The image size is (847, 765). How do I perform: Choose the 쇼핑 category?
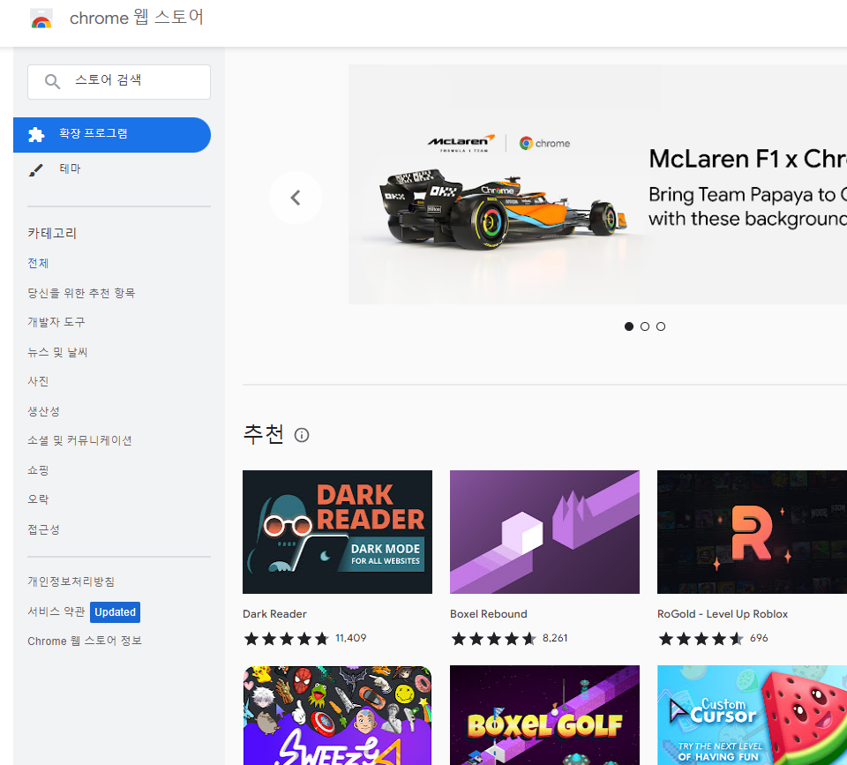coord(38,470)
